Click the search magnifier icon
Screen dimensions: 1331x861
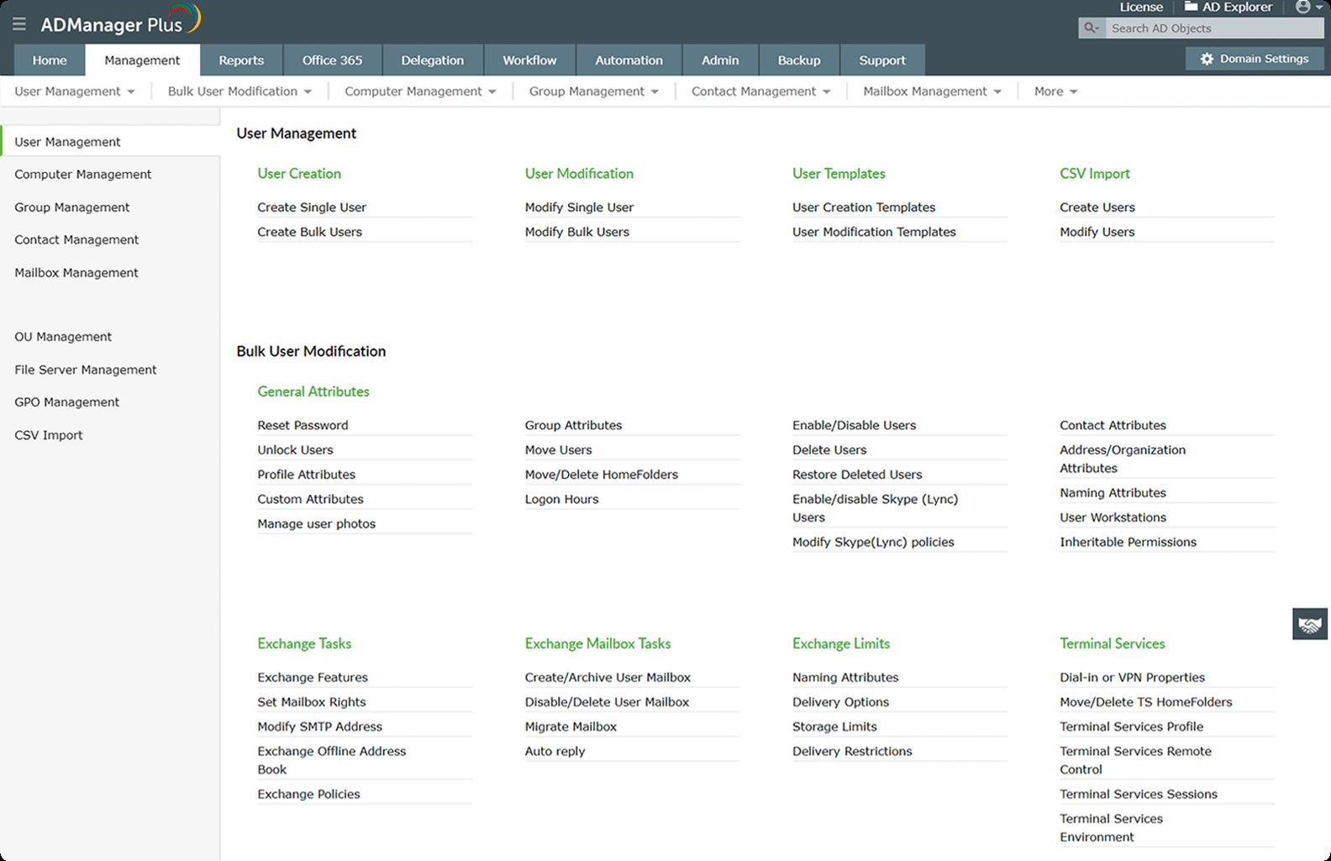(1091, 28)
